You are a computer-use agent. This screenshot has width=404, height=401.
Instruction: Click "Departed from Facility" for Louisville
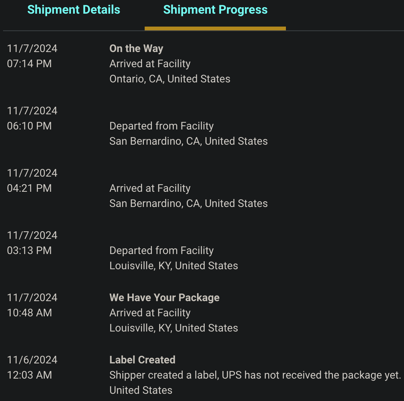click(161, 251)
